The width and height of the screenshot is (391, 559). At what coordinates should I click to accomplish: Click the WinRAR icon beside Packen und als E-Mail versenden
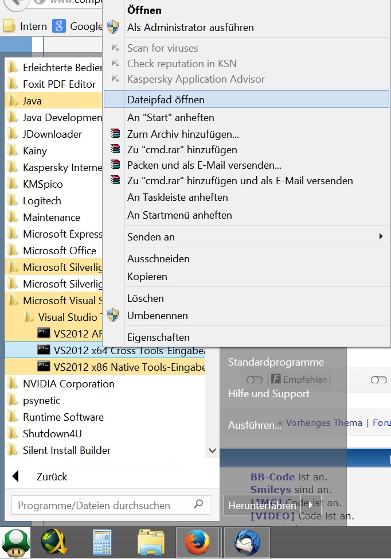(115, 165)
